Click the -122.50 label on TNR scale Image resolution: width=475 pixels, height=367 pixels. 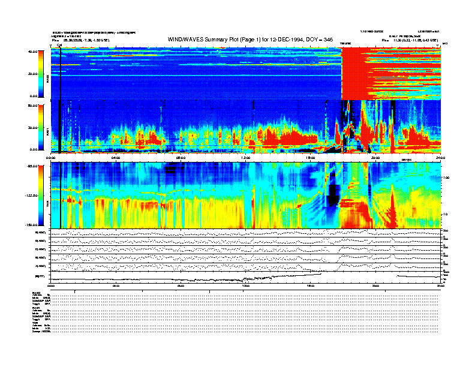click(x=31, y=195)
